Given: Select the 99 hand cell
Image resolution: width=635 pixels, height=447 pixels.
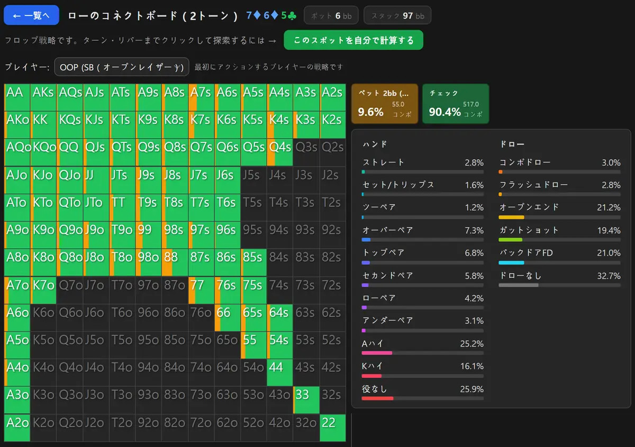Looking at the screenshot, I should pyautogui.click(x=149, y=235).
